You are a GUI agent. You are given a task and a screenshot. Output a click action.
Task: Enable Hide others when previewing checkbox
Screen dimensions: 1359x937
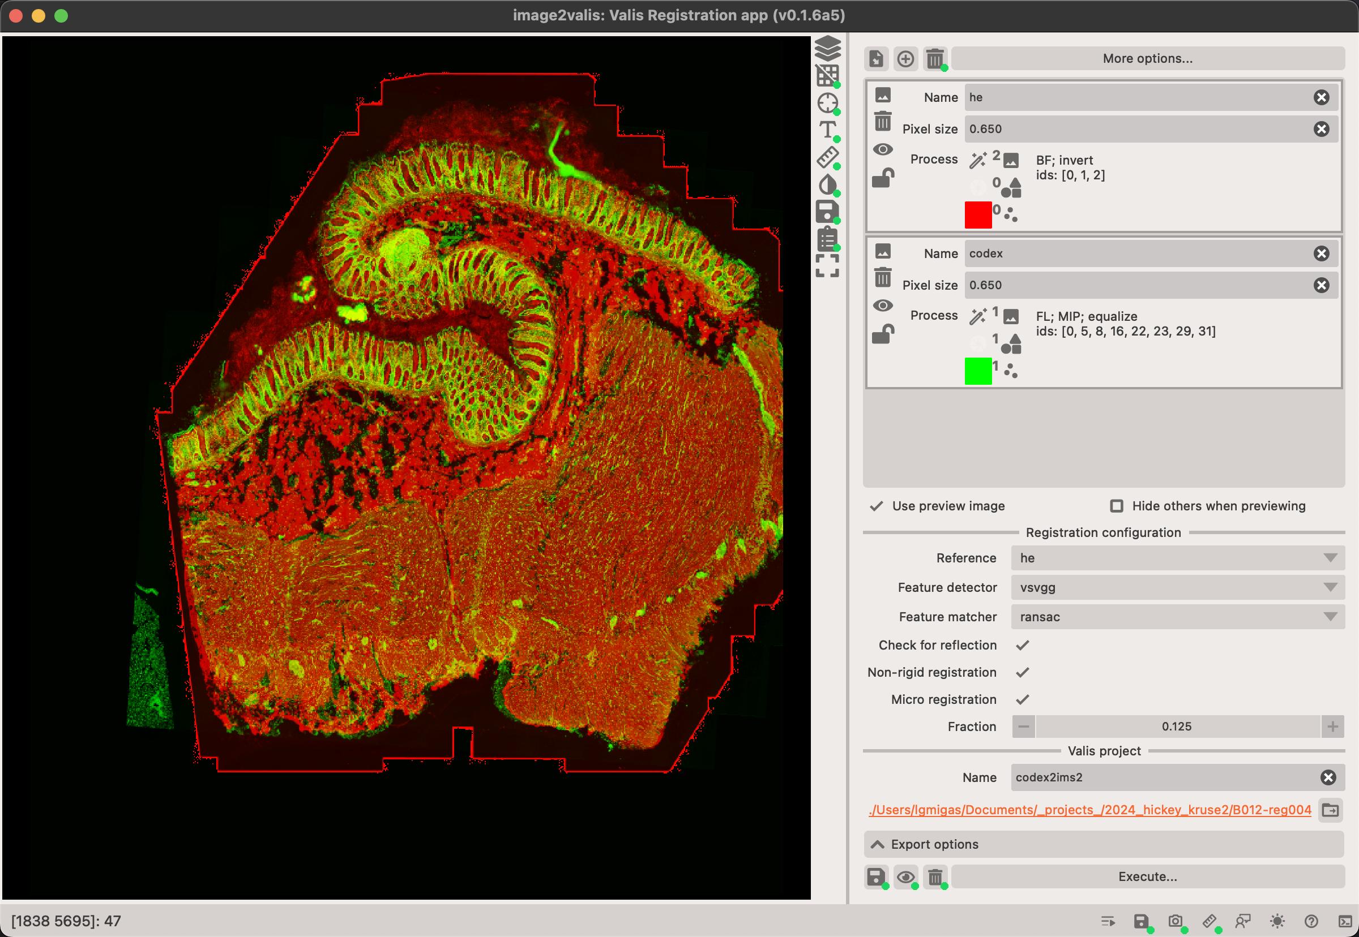pos(1116,506)
